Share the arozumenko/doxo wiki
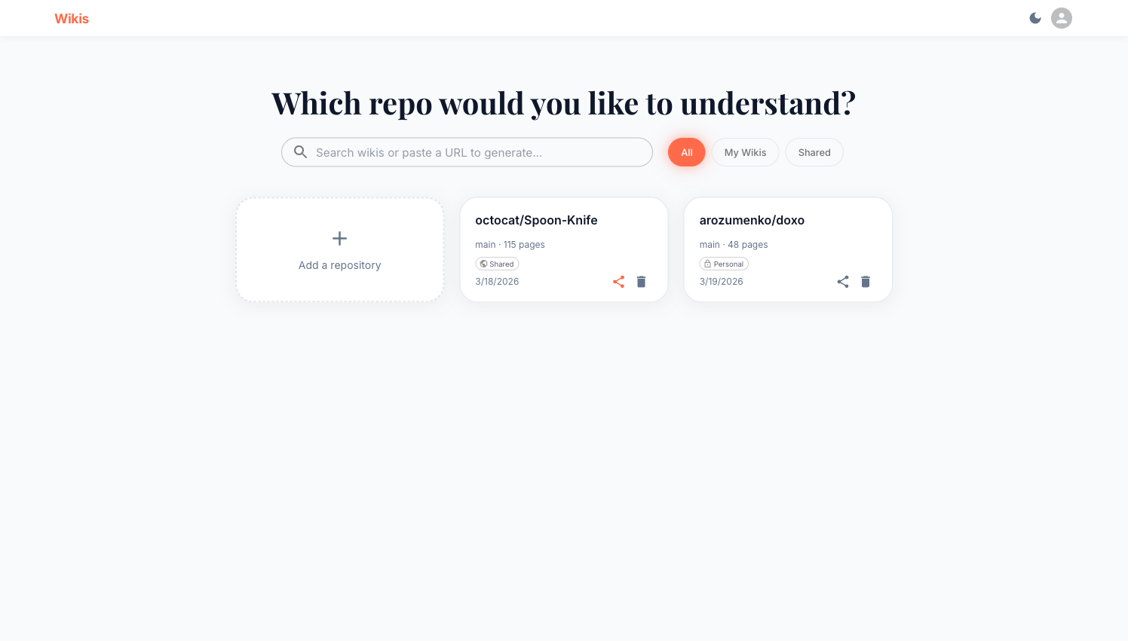 point(842,282)
